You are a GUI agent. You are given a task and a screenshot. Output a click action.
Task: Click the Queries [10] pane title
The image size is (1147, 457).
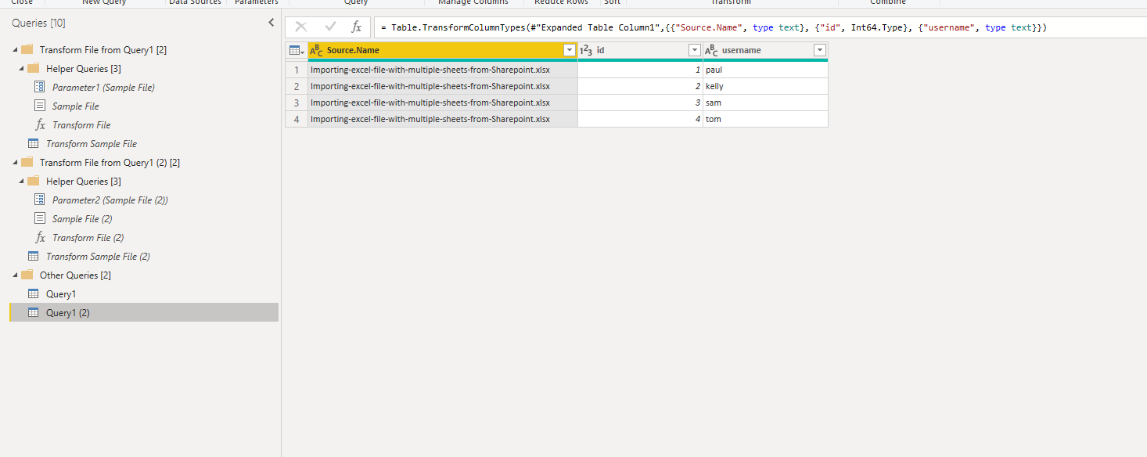pyautogui.click(x=38, y=23)
